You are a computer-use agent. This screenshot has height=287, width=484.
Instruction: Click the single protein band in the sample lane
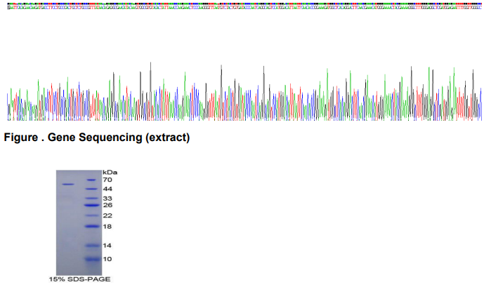(68, 185)
